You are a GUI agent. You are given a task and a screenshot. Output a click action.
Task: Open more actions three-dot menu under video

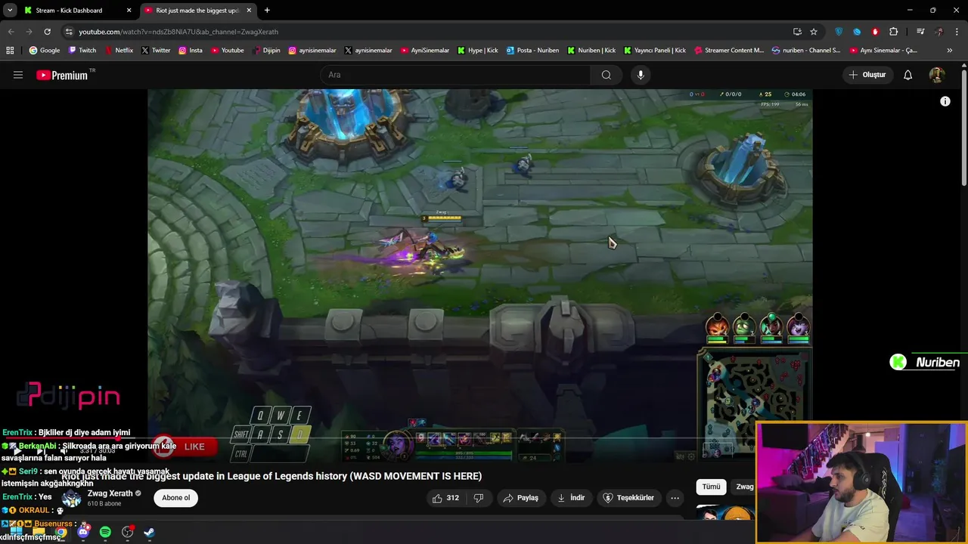point(675,498)
